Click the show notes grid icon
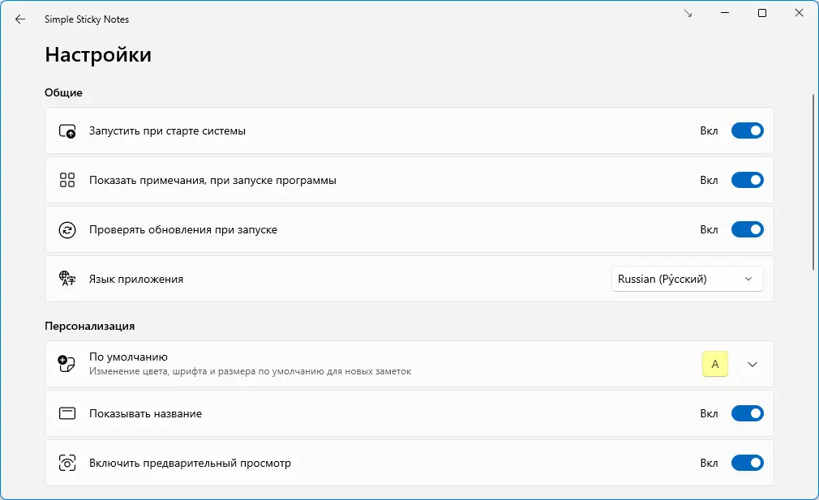This screenshot has height=500, width=819. coord(67,180)
